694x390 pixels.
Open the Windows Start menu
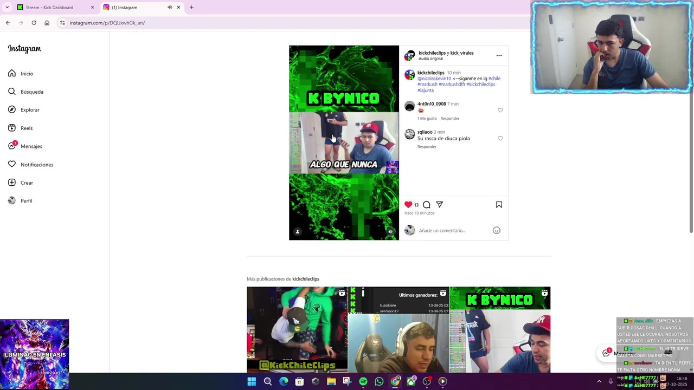(x=252, y=381)
